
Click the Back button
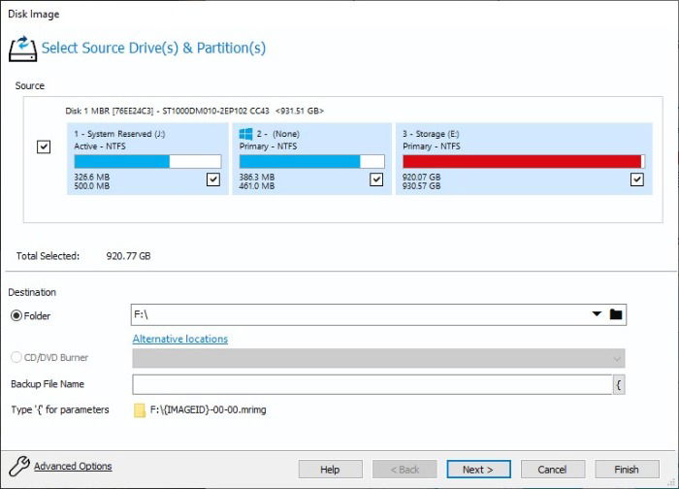[x=404, y=470]
